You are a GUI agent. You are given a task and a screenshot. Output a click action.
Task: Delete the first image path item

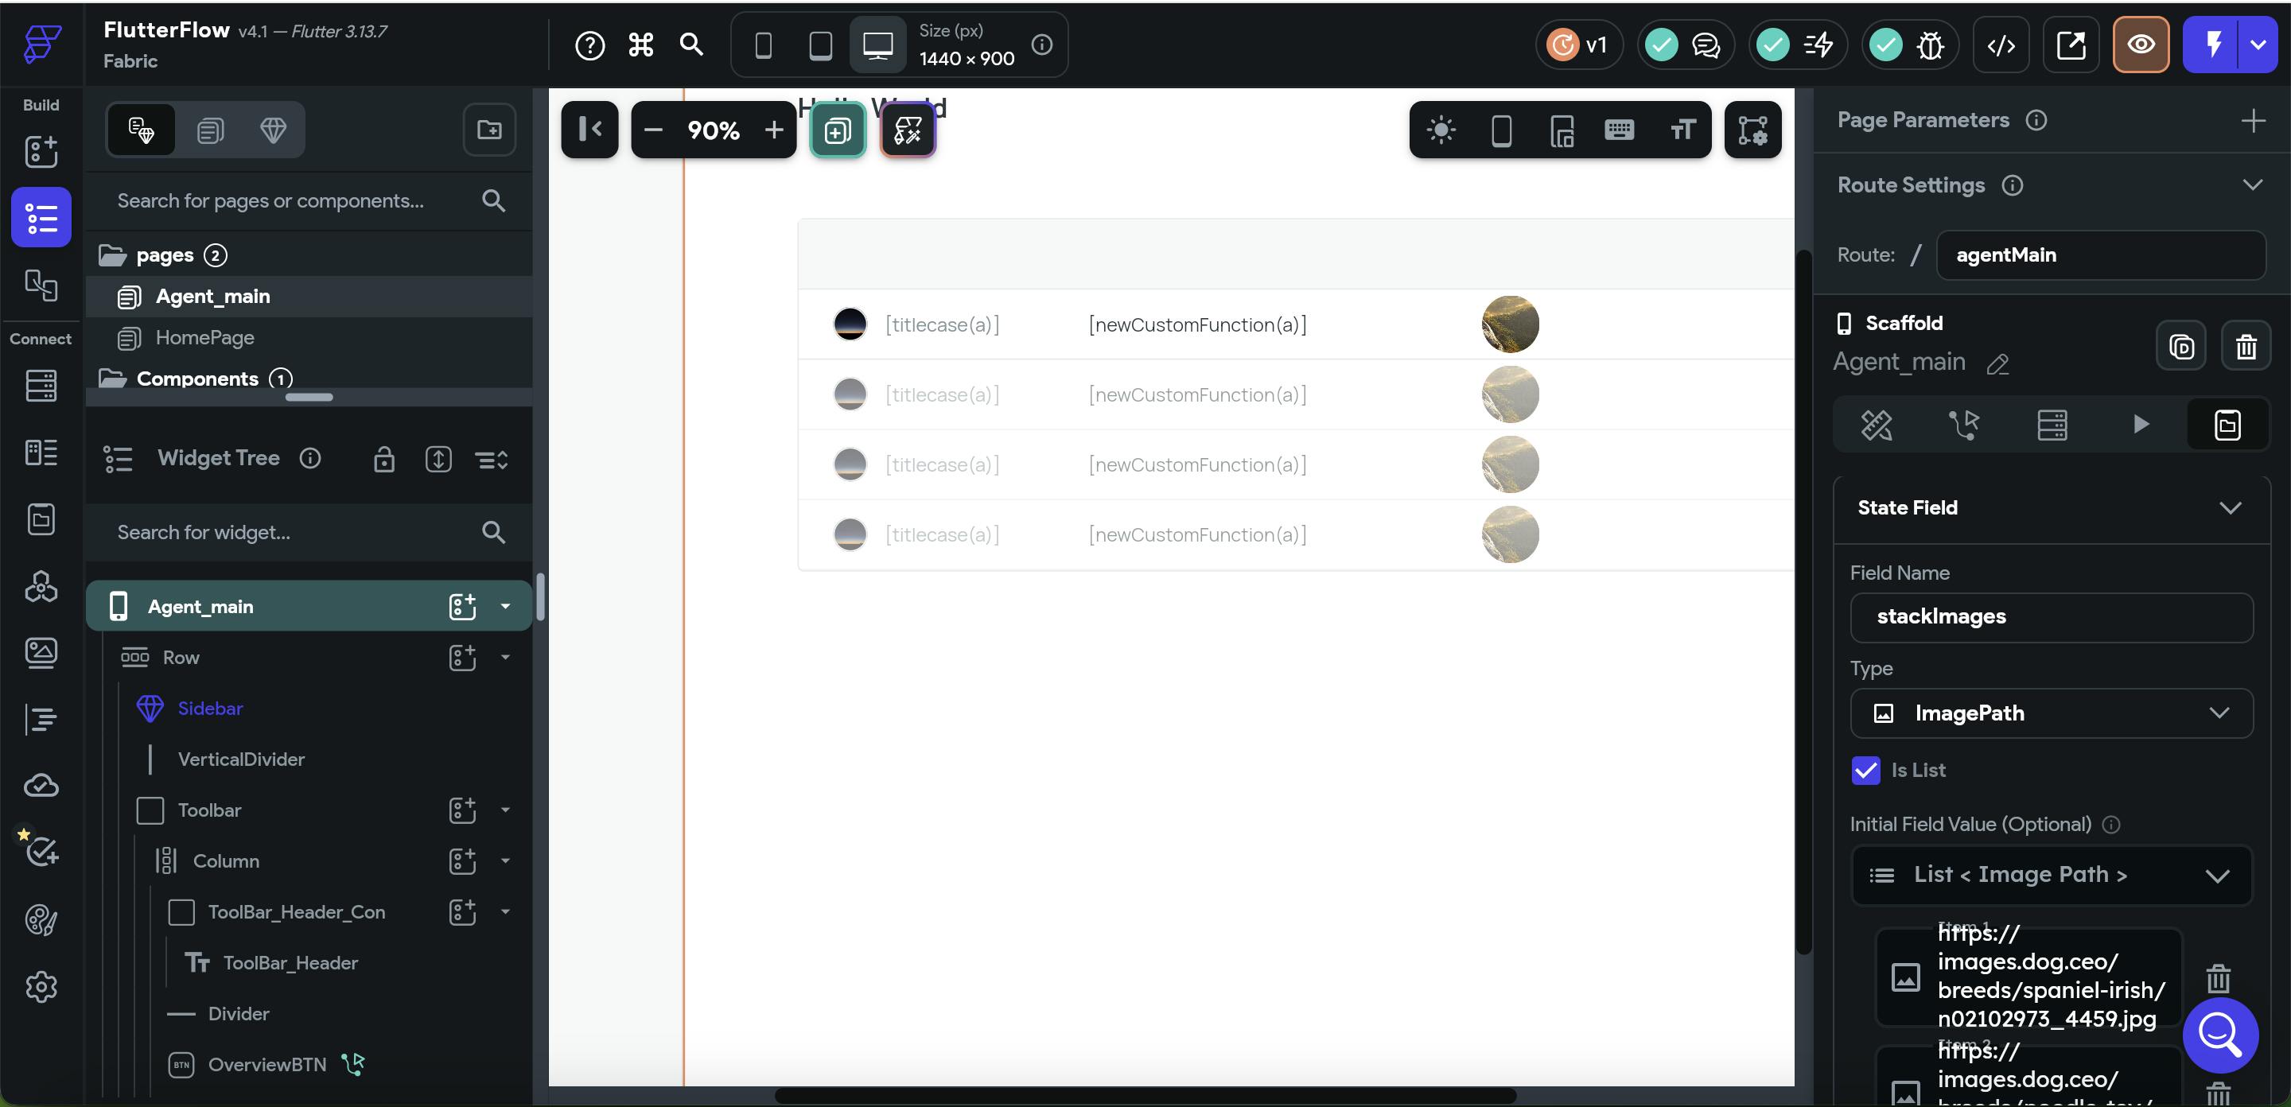tap(2218, 978)
